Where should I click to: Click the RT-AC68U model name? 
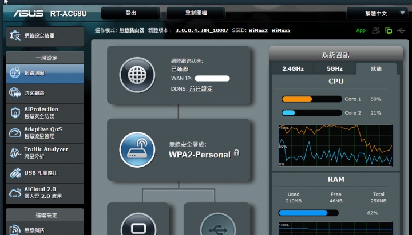coord(68,13)
